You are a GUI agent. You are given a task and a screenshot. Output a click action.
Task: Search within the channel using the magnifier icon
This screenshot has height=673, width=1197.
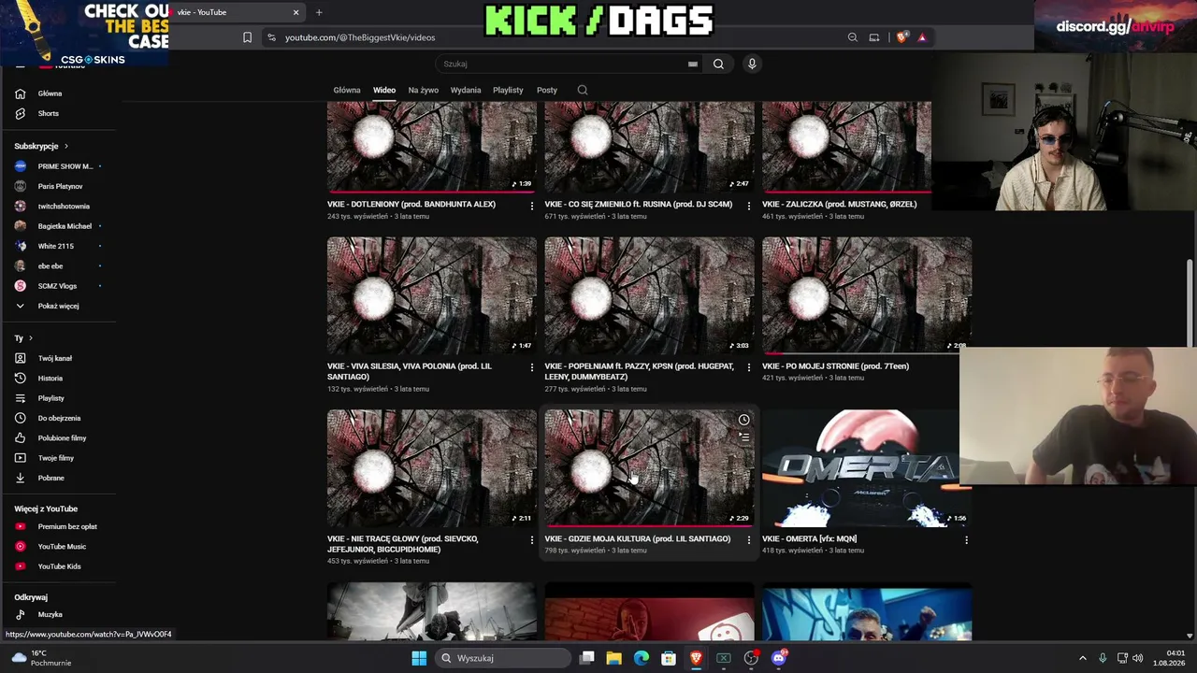coord(583,90)
